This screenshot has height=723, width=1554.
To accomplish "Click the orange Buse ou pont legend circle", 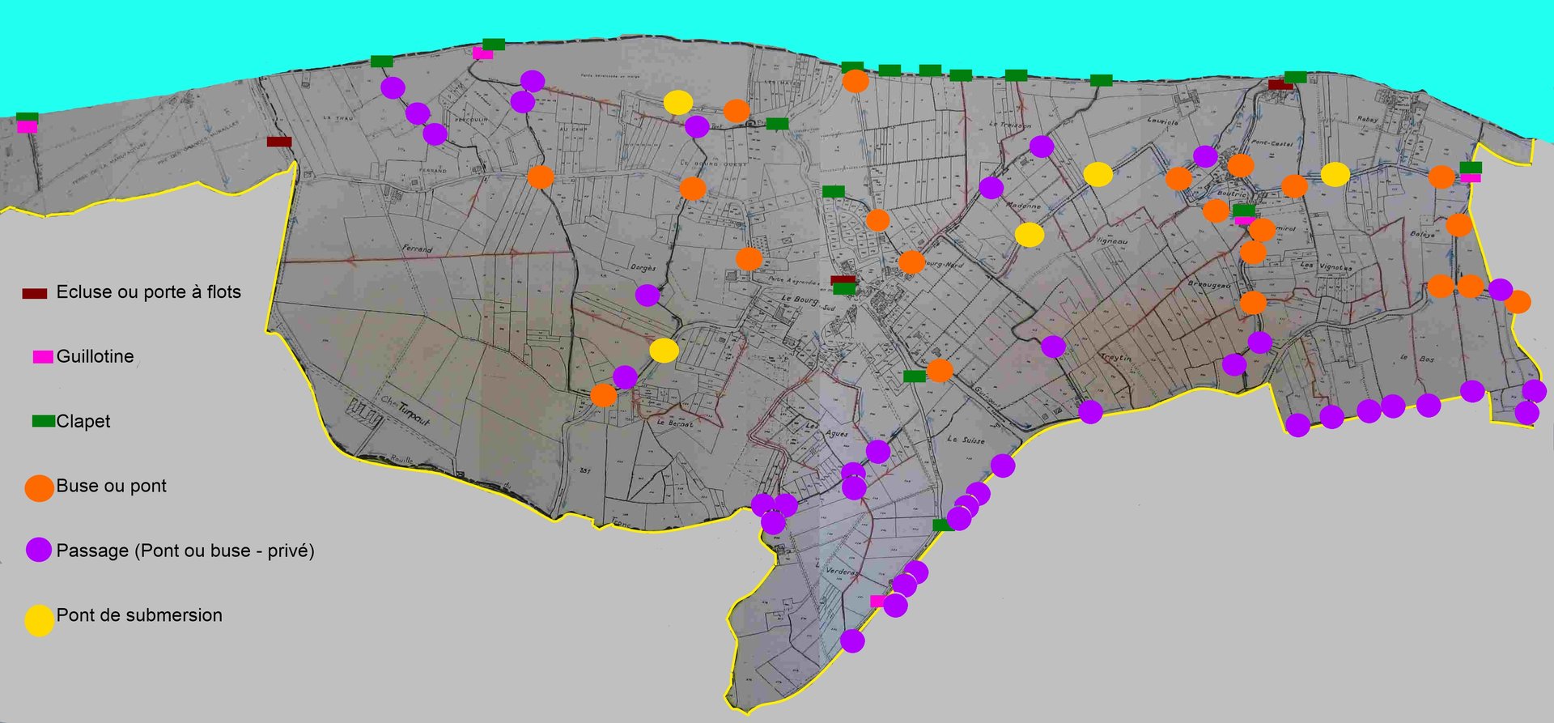I will pyautogui.click(x=39, y=487).
